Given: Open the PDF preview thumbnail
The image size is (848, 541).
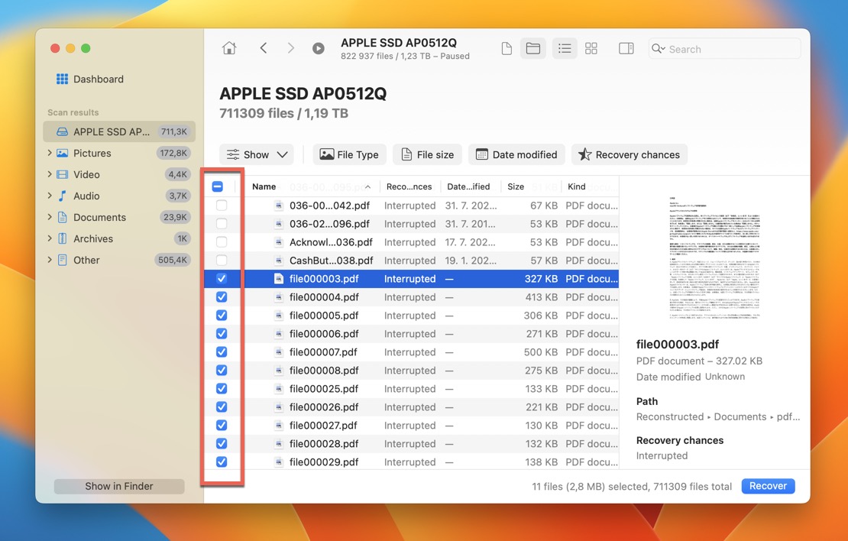Looking at the screenshot, I should (x=715, y=258).
